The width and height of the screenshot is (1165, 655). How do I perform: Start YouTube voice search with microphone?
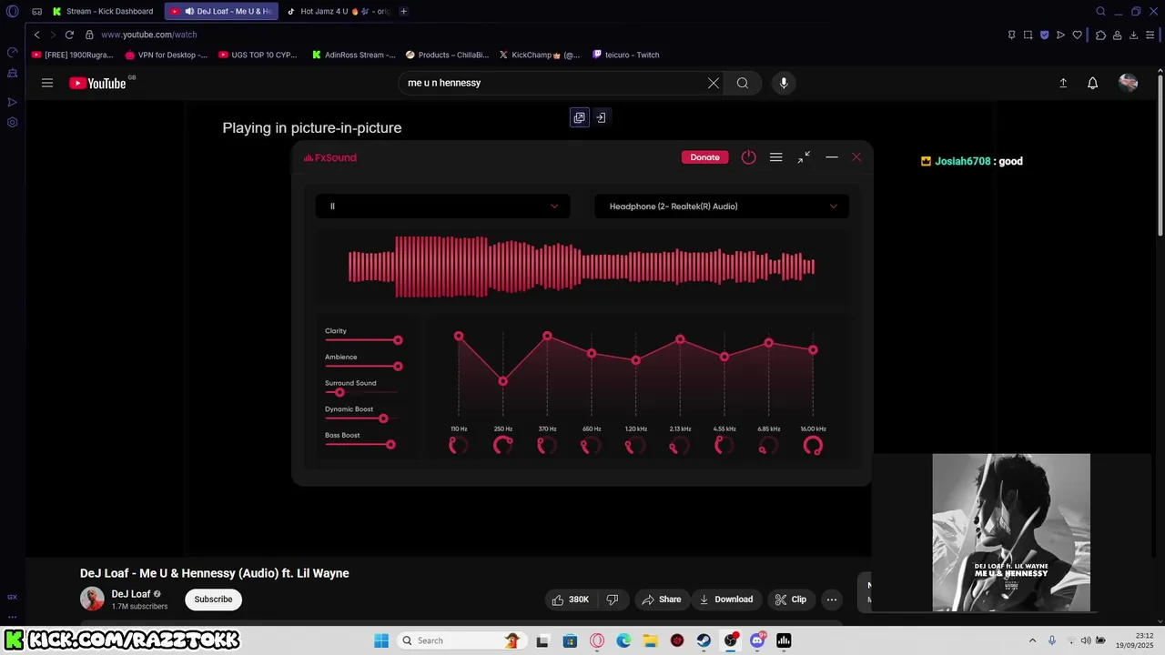tap(784, 83)
